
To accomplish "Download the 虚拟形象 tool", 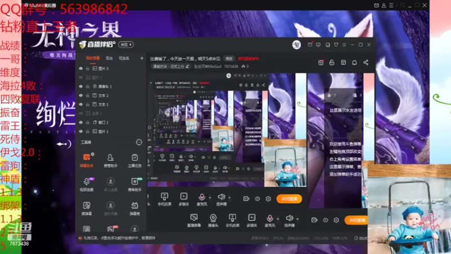I will coord(110,209).
